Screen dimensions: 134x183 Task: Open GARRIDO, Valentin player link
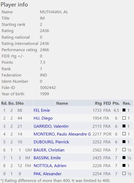pyautogui.click(x=51, y=126)
